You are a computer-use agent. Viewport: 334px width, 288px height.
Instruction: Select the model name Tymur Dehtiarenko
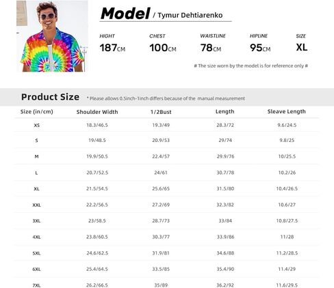click(x=190, y=15)
